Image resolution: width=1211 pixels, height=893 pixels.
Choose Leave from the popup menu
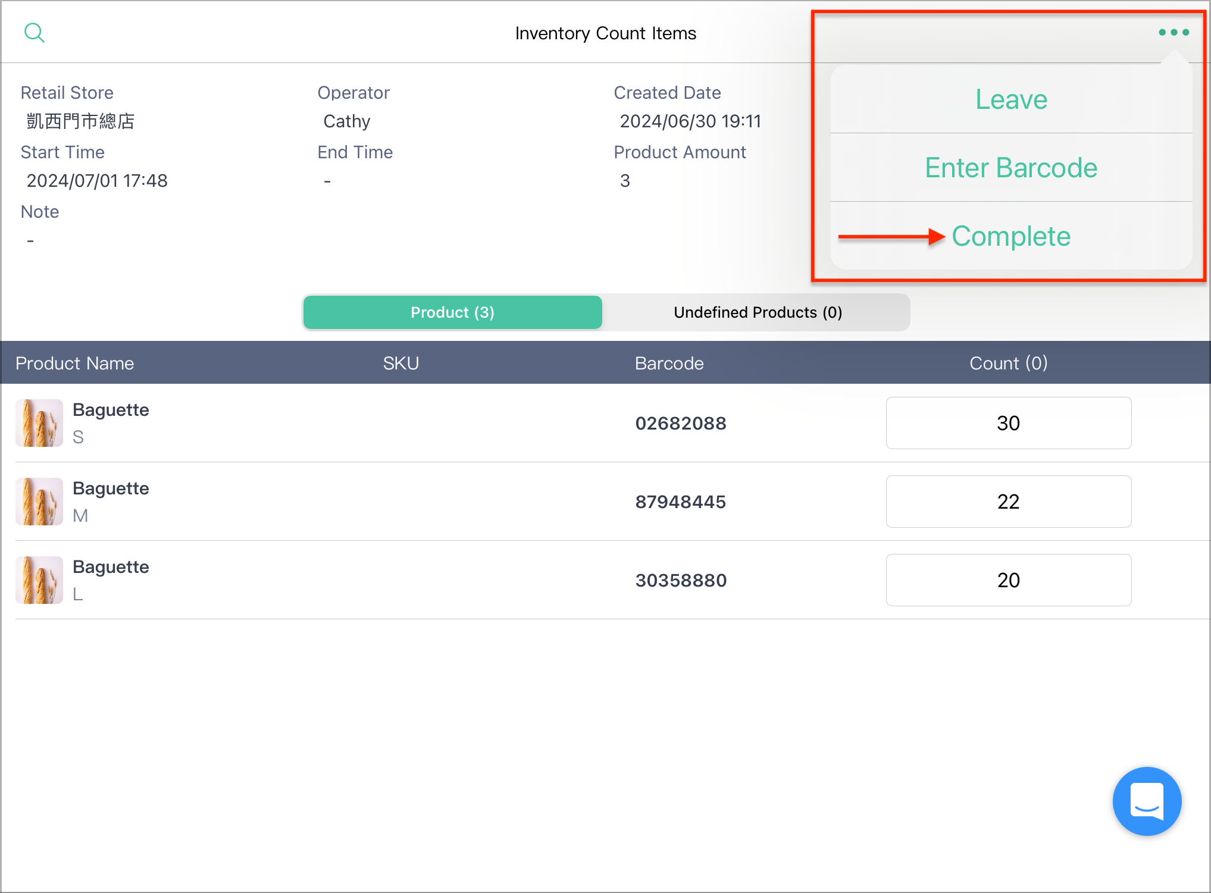pos(1011,99)
